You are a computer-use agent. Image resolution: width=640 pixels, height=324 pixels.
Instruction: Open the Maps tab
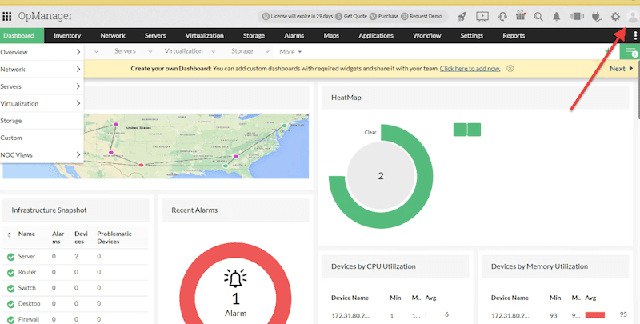[331, 35]
